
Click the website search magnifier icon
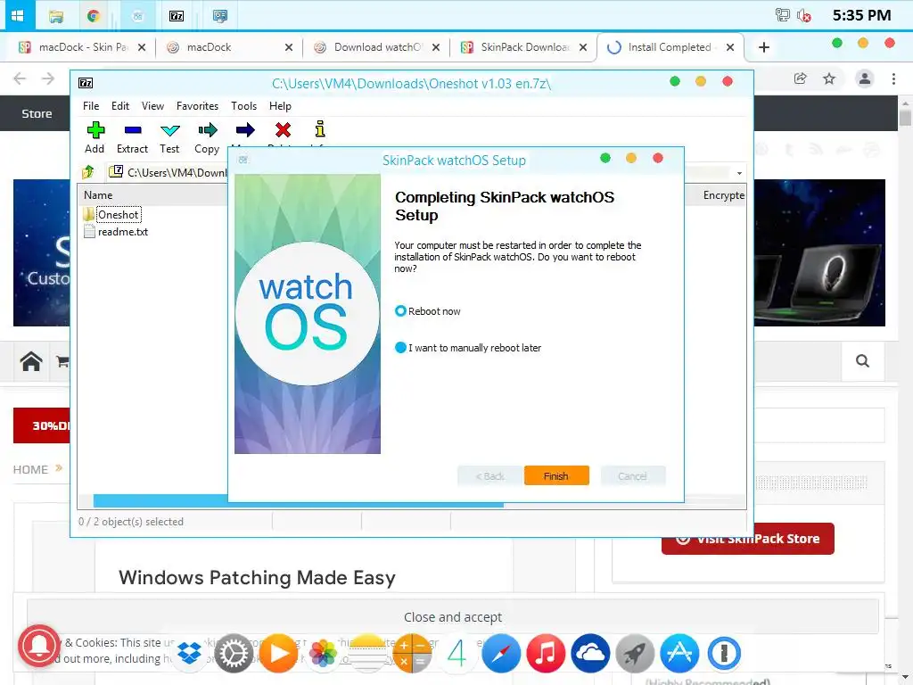(x=862, y=361)
